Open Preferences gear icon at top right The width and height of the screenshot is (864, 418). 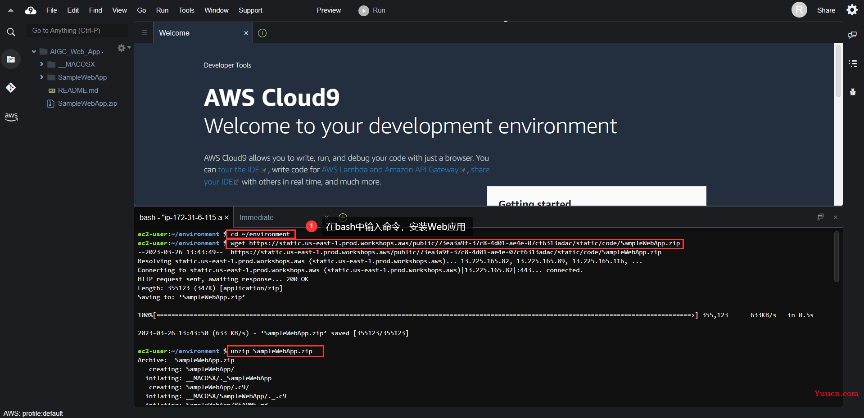tap(852, 10)
